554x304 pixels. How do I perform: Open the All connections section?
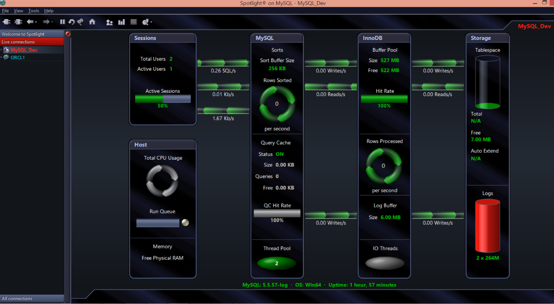[x=32, y=299]
